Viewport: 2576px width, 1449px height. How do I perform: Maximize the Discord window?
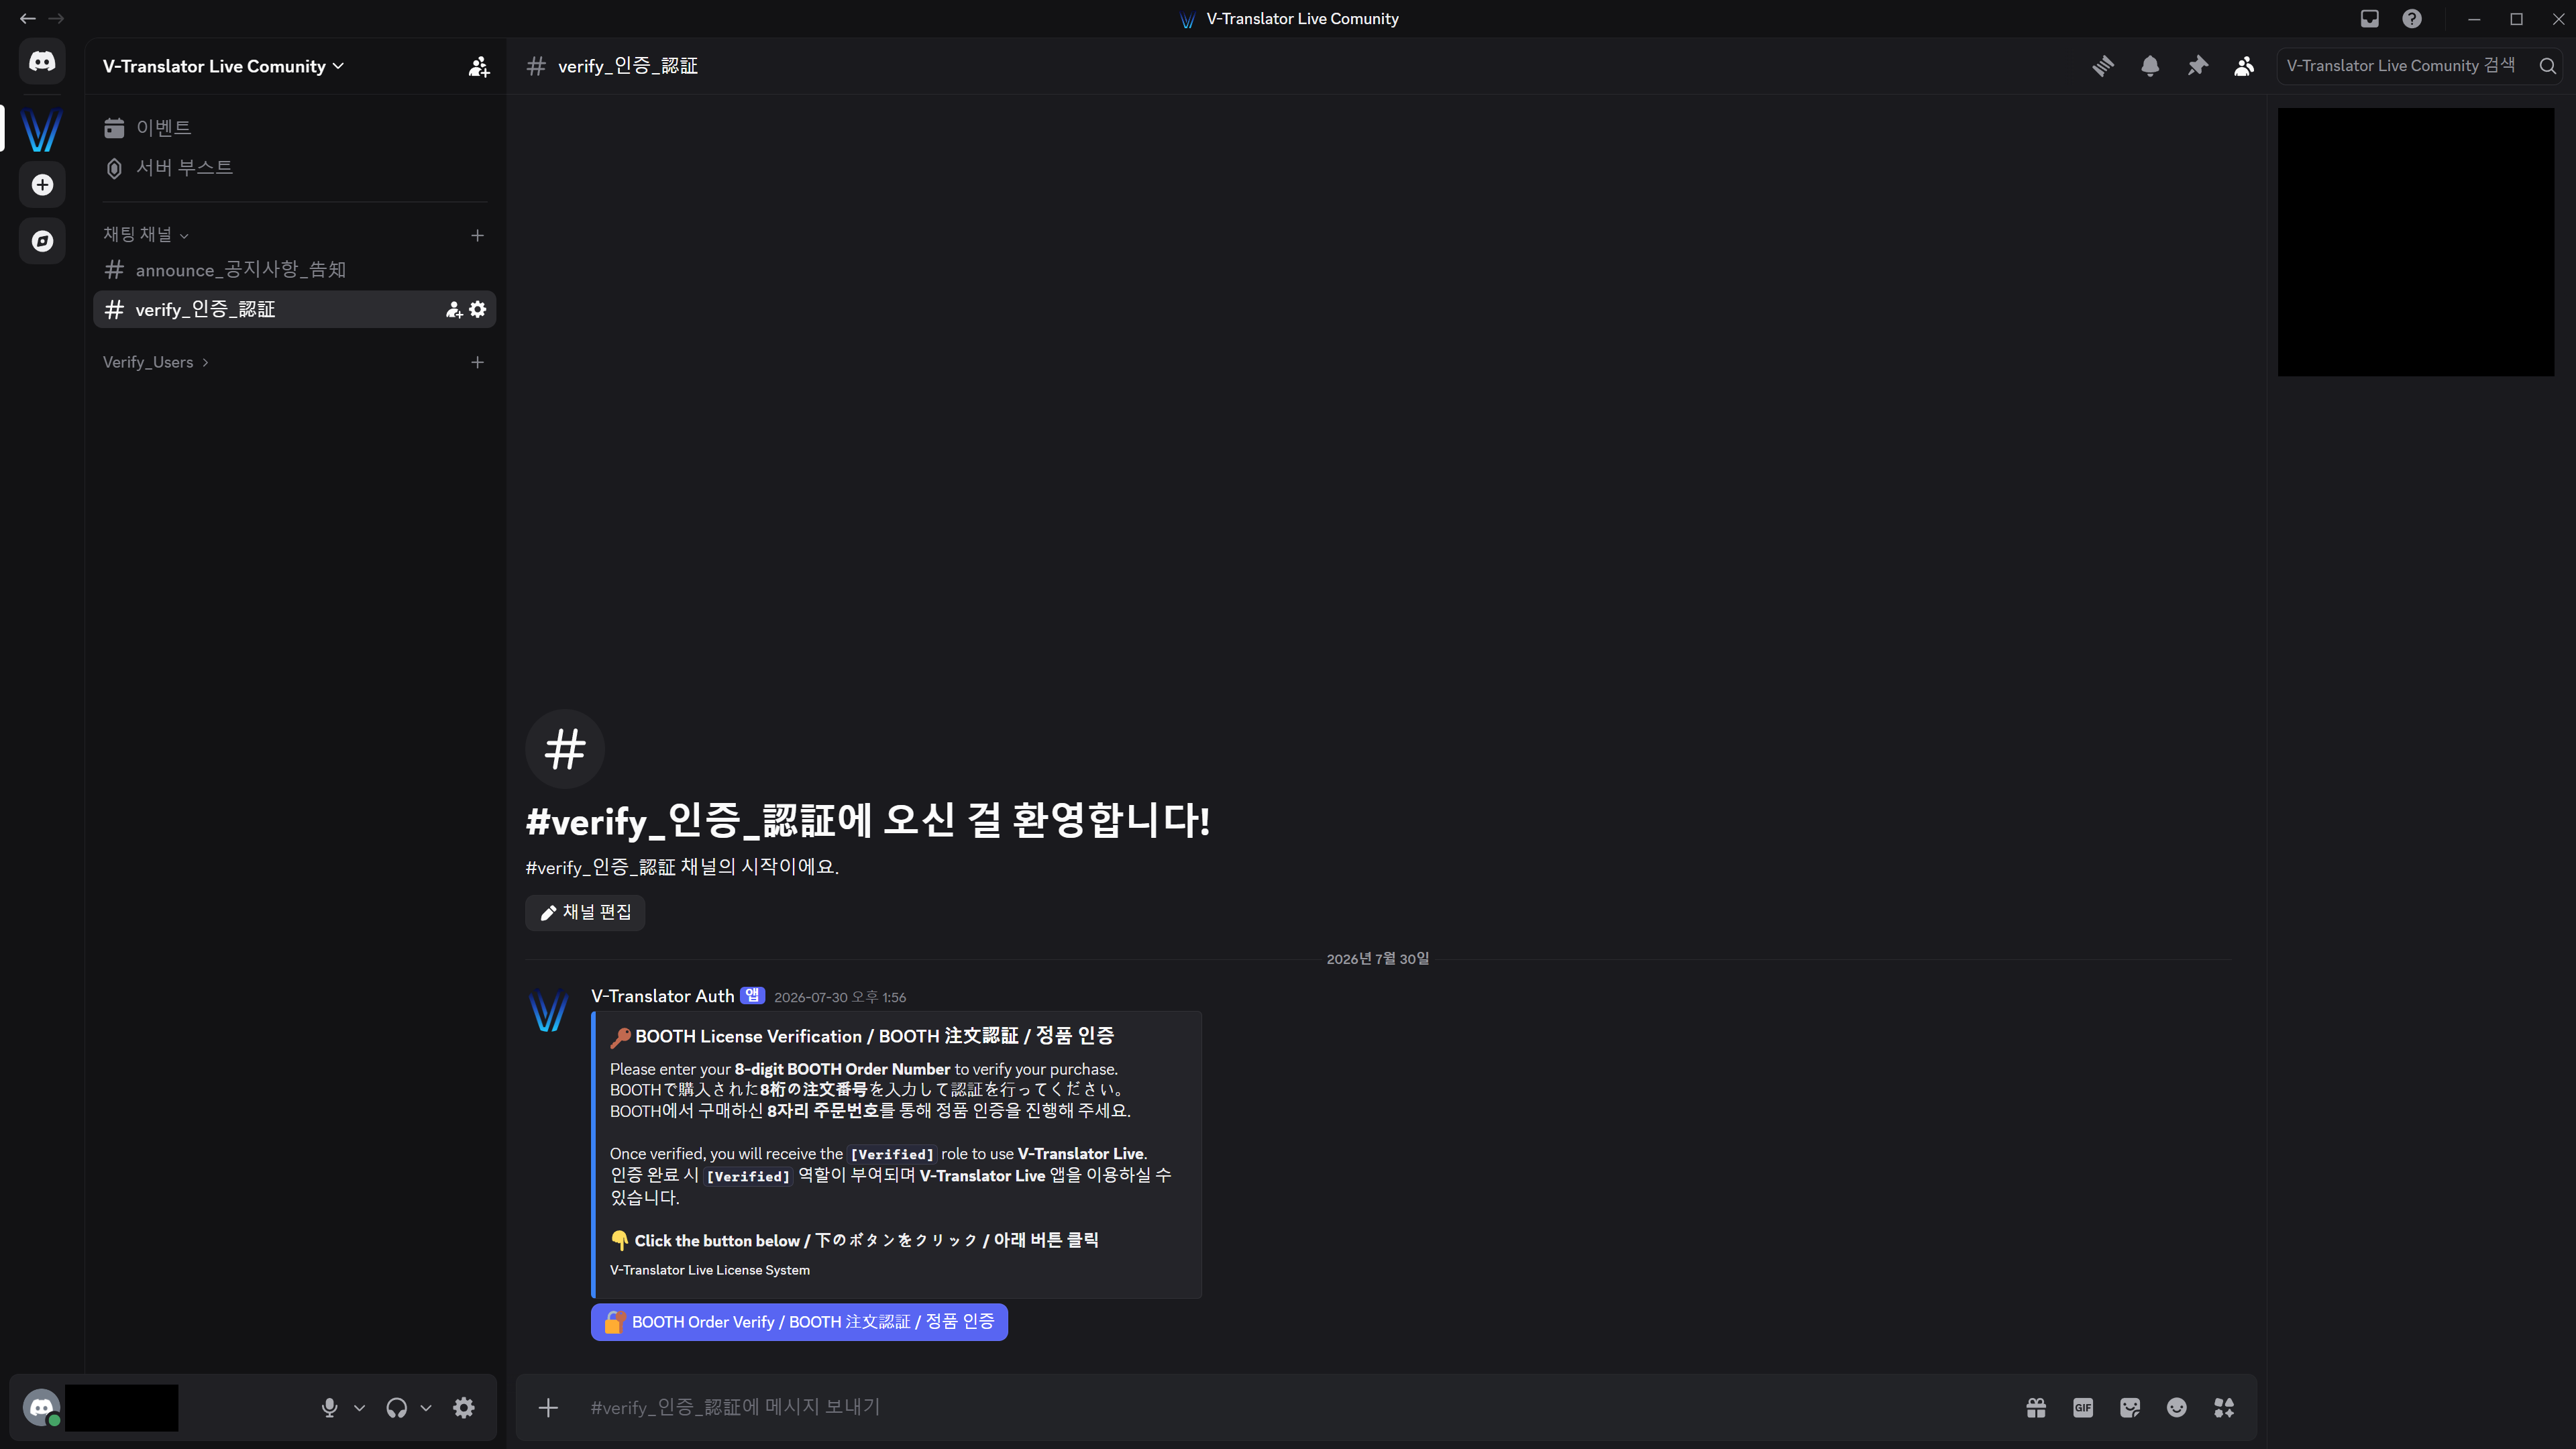[2516, 19]
